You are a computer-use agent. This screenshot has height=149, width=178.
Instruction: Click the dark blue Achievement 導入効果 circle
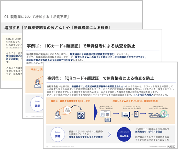[x=124, y=134]
